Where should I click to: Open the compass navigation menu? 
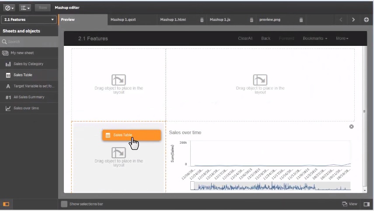pos(9,8)
